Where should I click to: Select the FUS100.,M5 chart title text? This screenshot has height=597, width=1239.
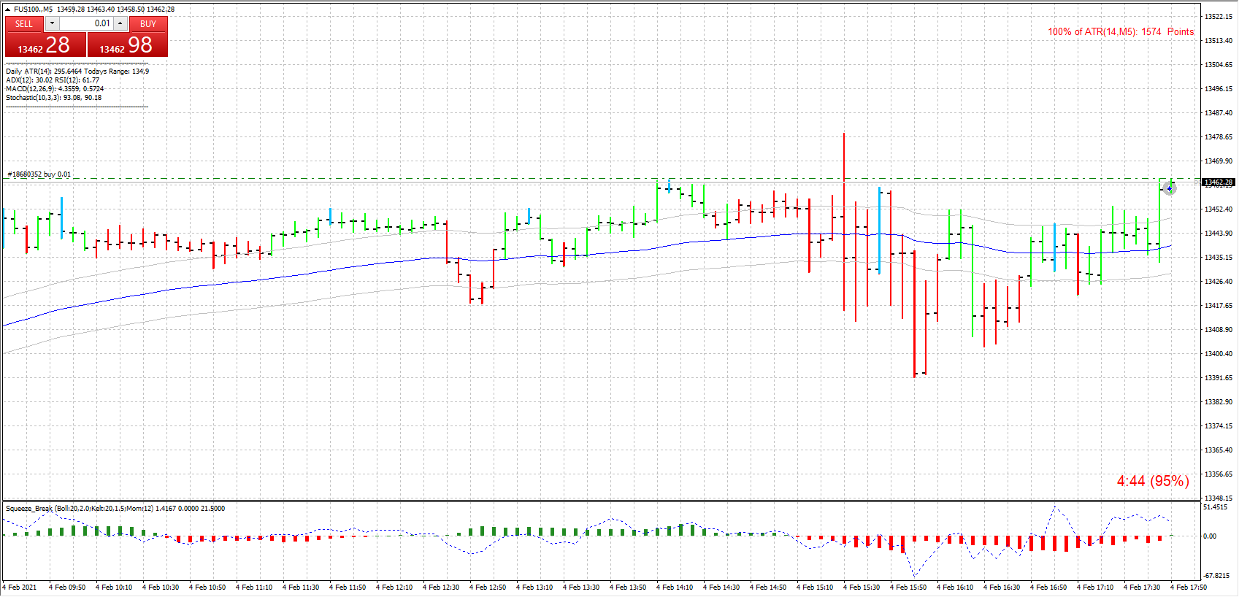coord(34,9)
